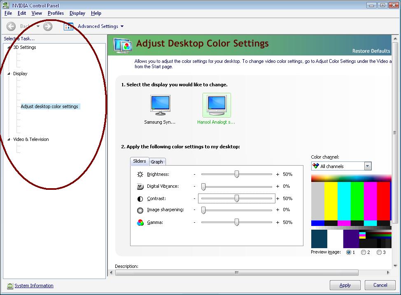Select preview image 2 radio button
This screenshot has height=295, width=401.
click(364, 252)
